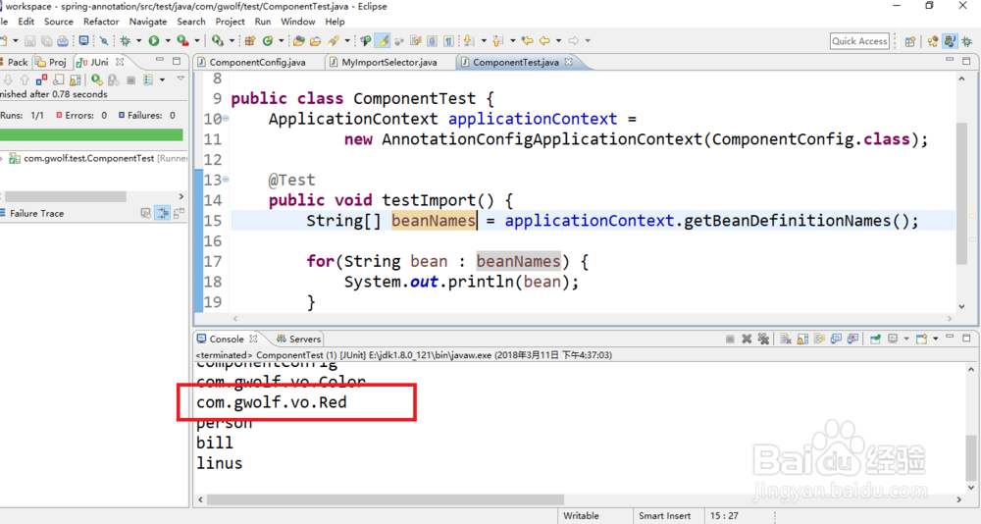Viewport: 981px width, 524px height.
Task: Open the JUnit View Menu triangle
Action: pos(181,79)
